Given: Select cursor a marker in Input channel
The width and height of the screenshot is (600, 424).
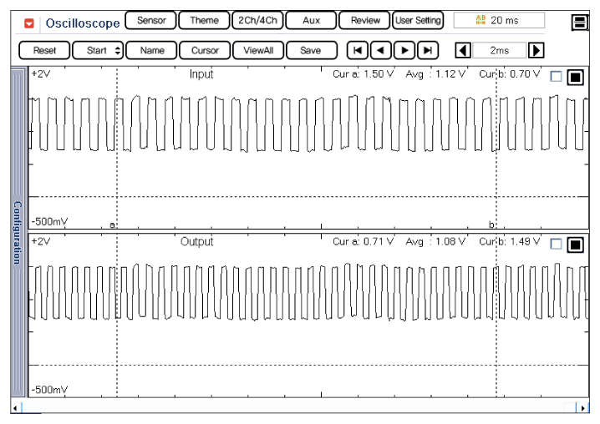Looking at the screenshot, I should point(112,225).
